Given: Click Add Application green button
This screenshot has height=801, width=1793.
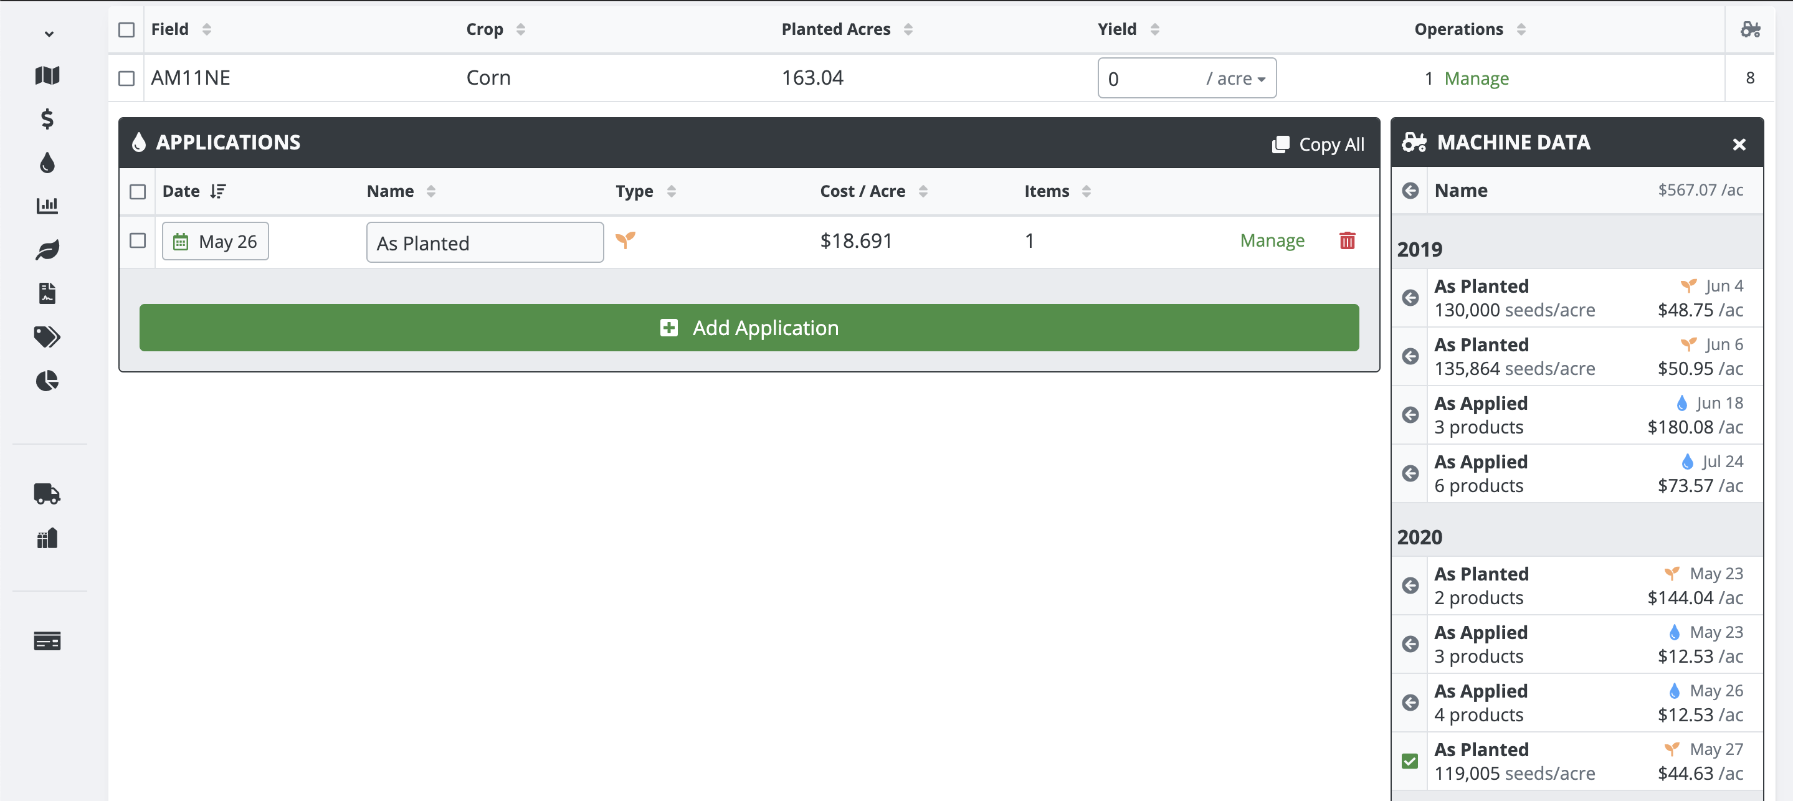Looking at the screenshot, I should (749, 327).
